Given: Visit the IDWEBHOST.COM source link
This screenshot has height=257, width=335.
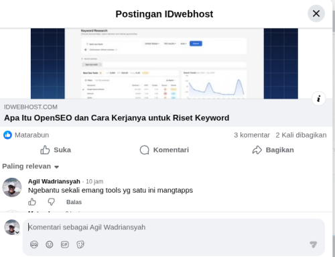Looking at the screenshot, I should tap(31, 107).
